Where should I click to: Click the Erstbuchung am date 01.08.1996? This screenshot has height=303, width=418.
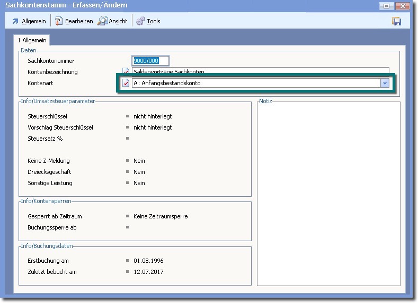point(148,261)
